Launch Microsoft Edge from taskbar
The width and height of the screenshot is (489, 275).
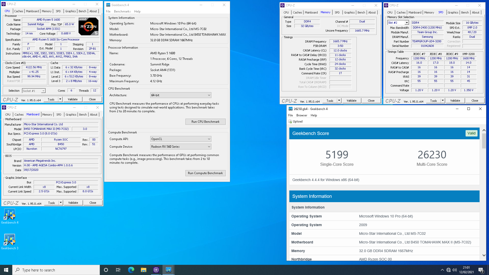click(131, 270)
